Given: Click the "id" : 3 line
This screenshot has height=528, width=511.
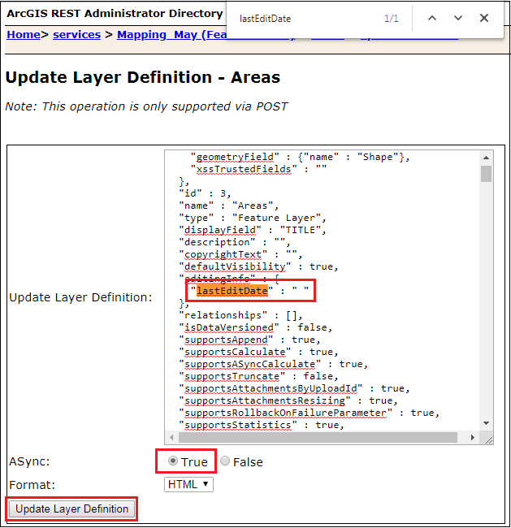Looking at the screenshot, I should 205,193.
